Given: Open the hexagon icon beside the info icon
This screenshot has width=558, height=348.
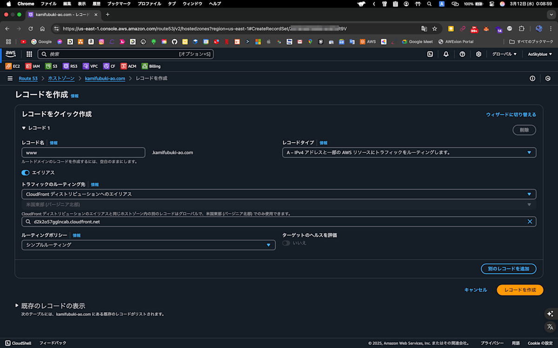Looking at the screenshot, I should point(548,79).
